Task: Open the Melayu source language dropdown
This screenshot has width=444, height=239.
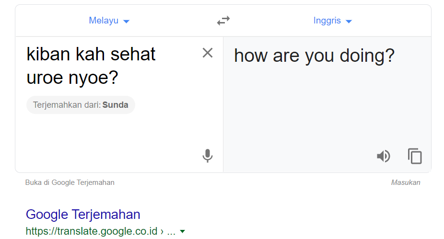Action: [109, 21]
